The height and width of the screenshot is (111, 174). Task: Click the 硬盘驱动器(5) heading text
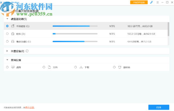click(x=19, y=19)
